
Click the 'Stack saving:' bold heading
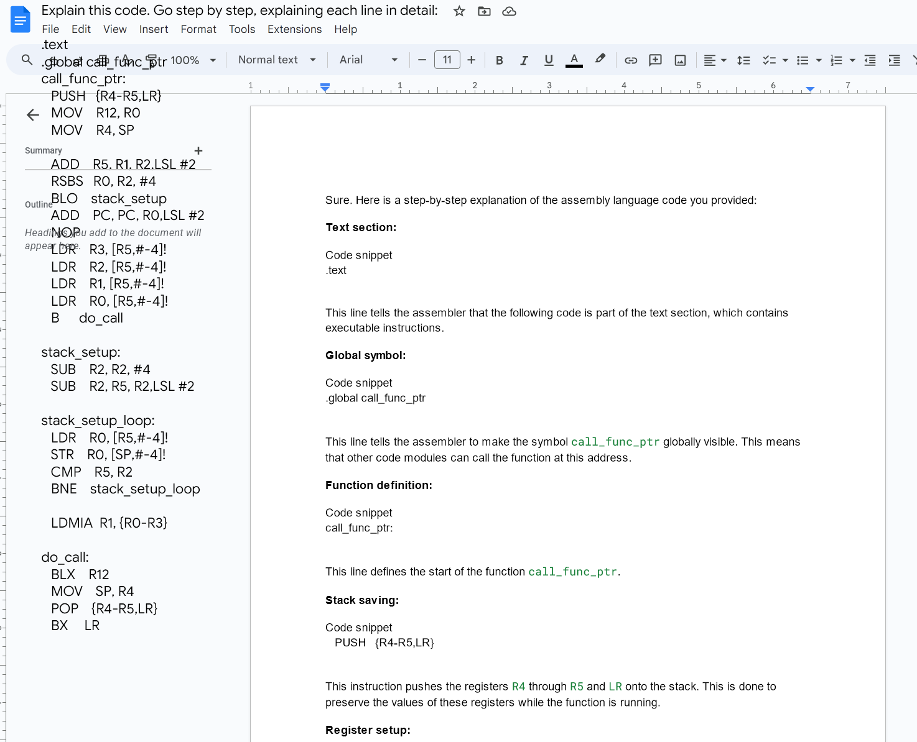click(362, 600)
